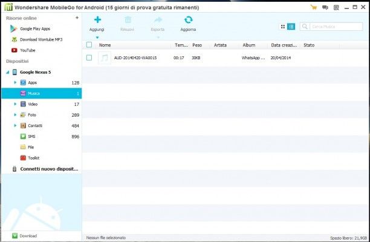Screen dimensions: 370x242
Task: Click the 20/04/2014 date cell
Action: [x=281, y=58]
